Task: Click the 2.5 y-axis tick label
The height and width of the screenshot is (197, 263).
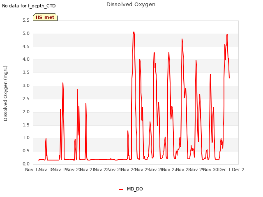Action: pyautogui.click(x=26, y=98)
